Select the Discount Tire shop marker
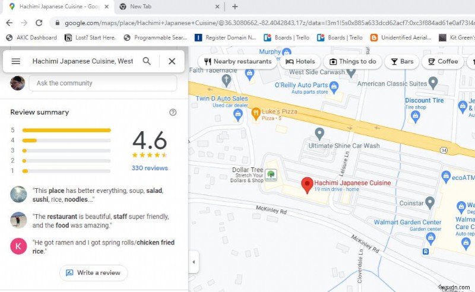The height and width of the screenshot is (292, 475). point(415,116)
